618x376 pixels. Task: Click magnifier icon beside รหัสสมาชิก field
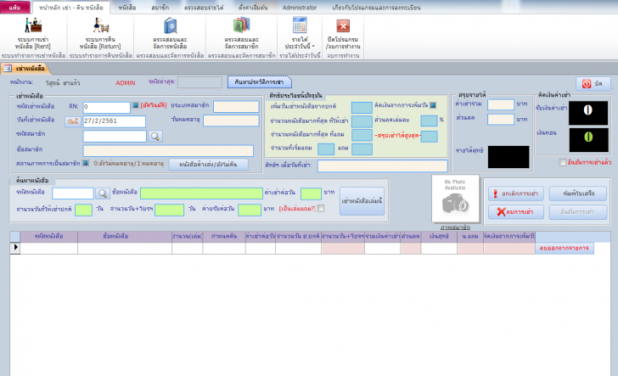pos(155,137)
